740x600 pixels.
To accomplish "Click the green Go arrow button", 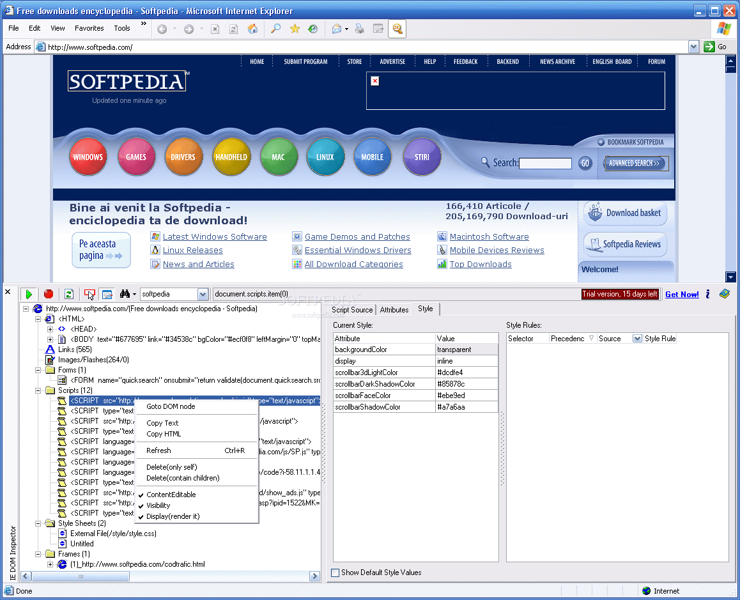I will pos(709,47).
